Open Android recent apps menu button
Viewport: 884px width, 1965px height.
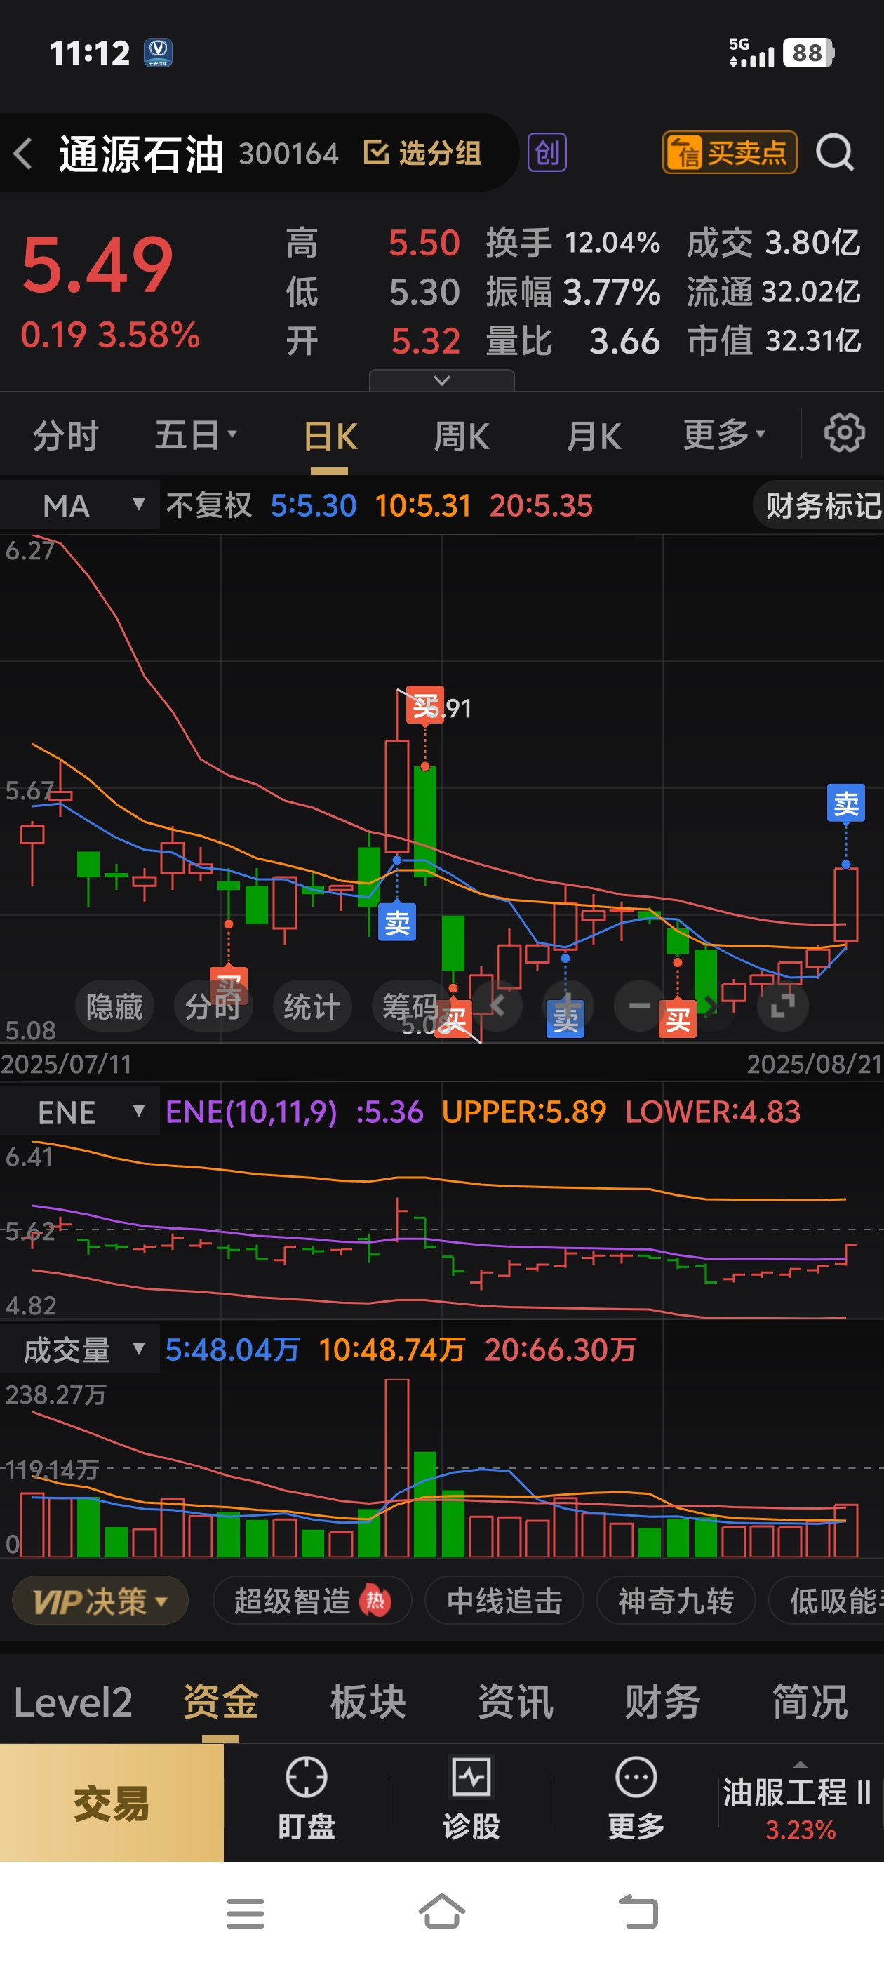pos(245,1913)
